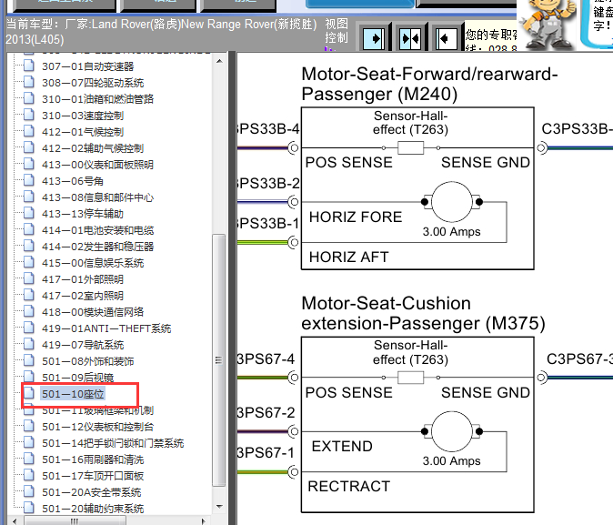Image resolution: width=613 pixels, height=525 pixels.
Task: Click the M240 motor circle symbol
Action: 452,202
